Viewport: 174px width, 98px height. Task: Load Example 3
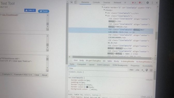click(7, 74)
